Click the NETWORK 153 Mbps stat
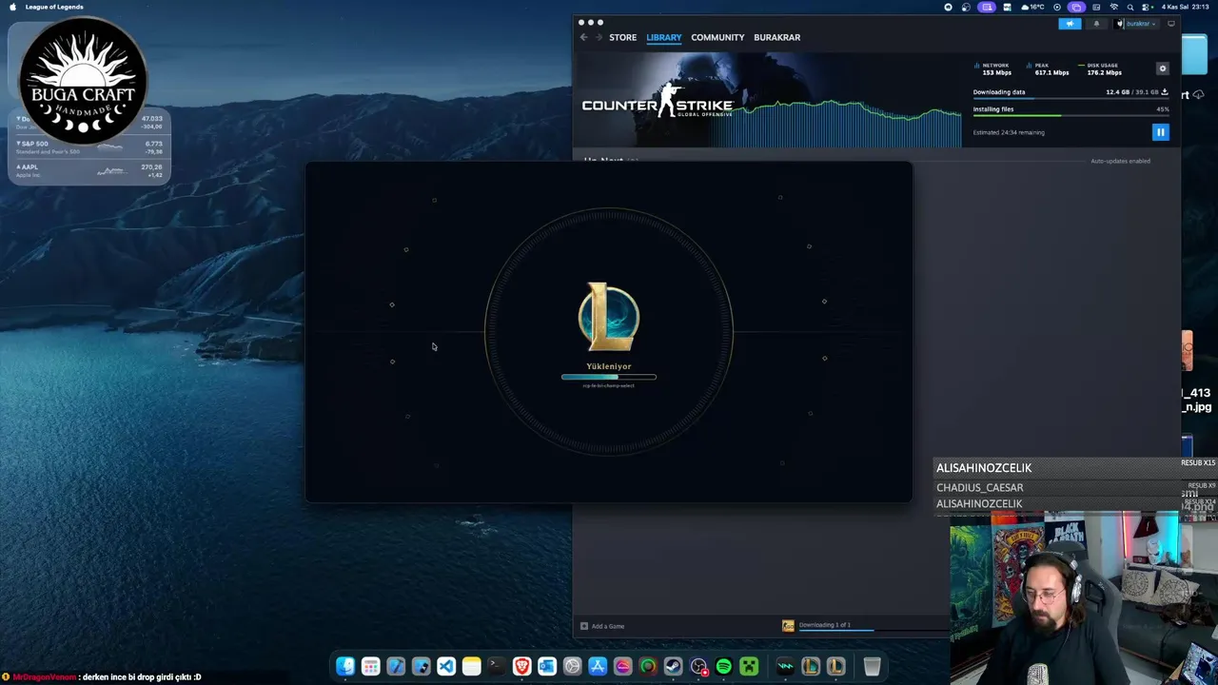The image size is (1218, 685). tap(993, 68)
